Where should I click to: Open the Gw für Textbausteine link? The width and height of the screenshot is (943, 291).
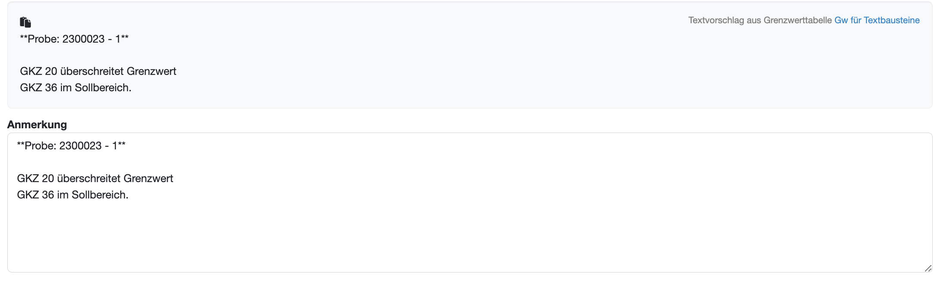coord(877,20)
